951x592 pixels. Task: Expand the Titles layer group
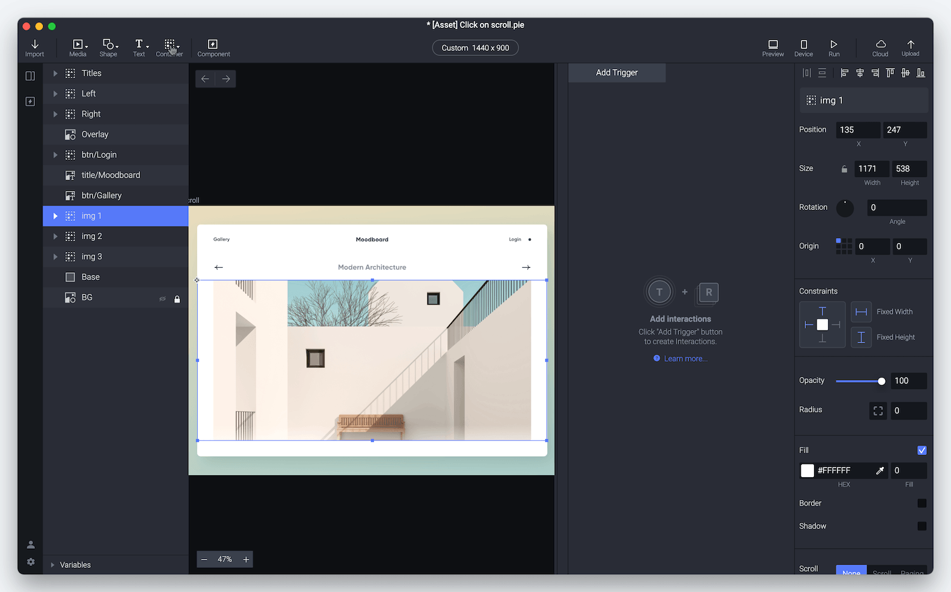55,74
